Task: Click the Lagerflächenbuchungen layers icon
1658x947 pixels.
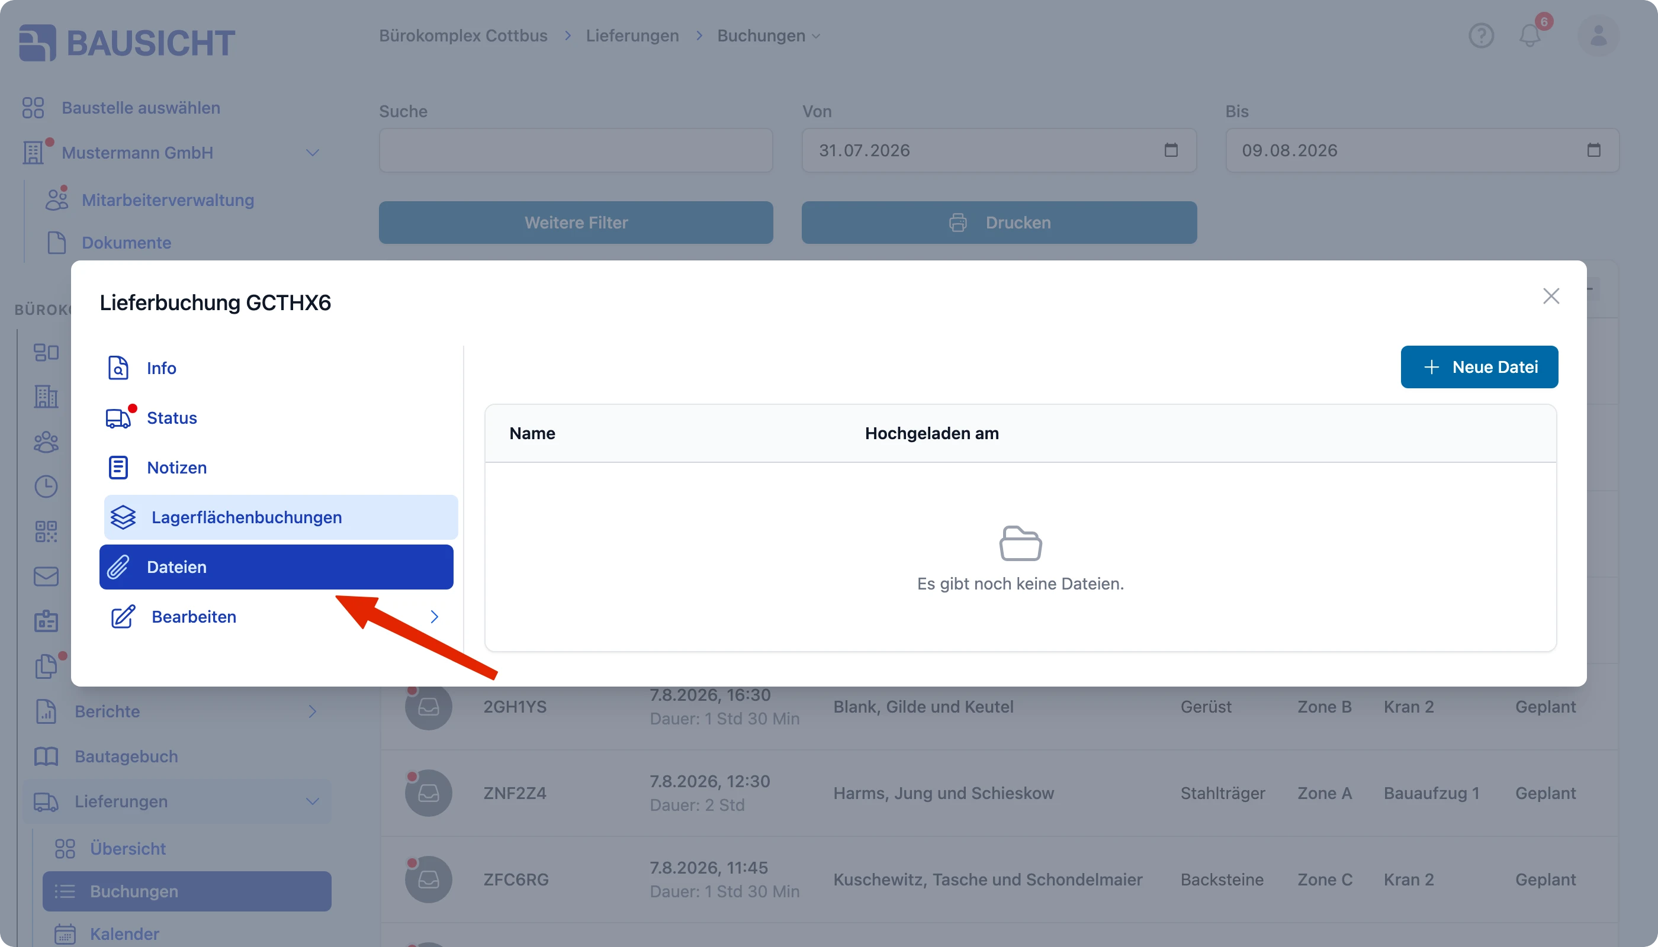Action: [x=123, y=517]
